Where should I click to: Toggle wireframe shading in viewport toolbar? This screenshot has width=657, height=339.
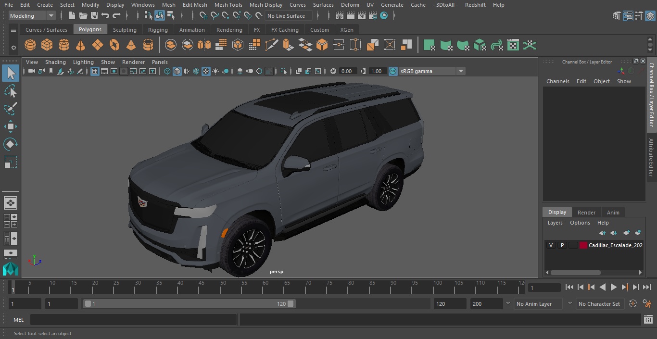pos(167,71)
